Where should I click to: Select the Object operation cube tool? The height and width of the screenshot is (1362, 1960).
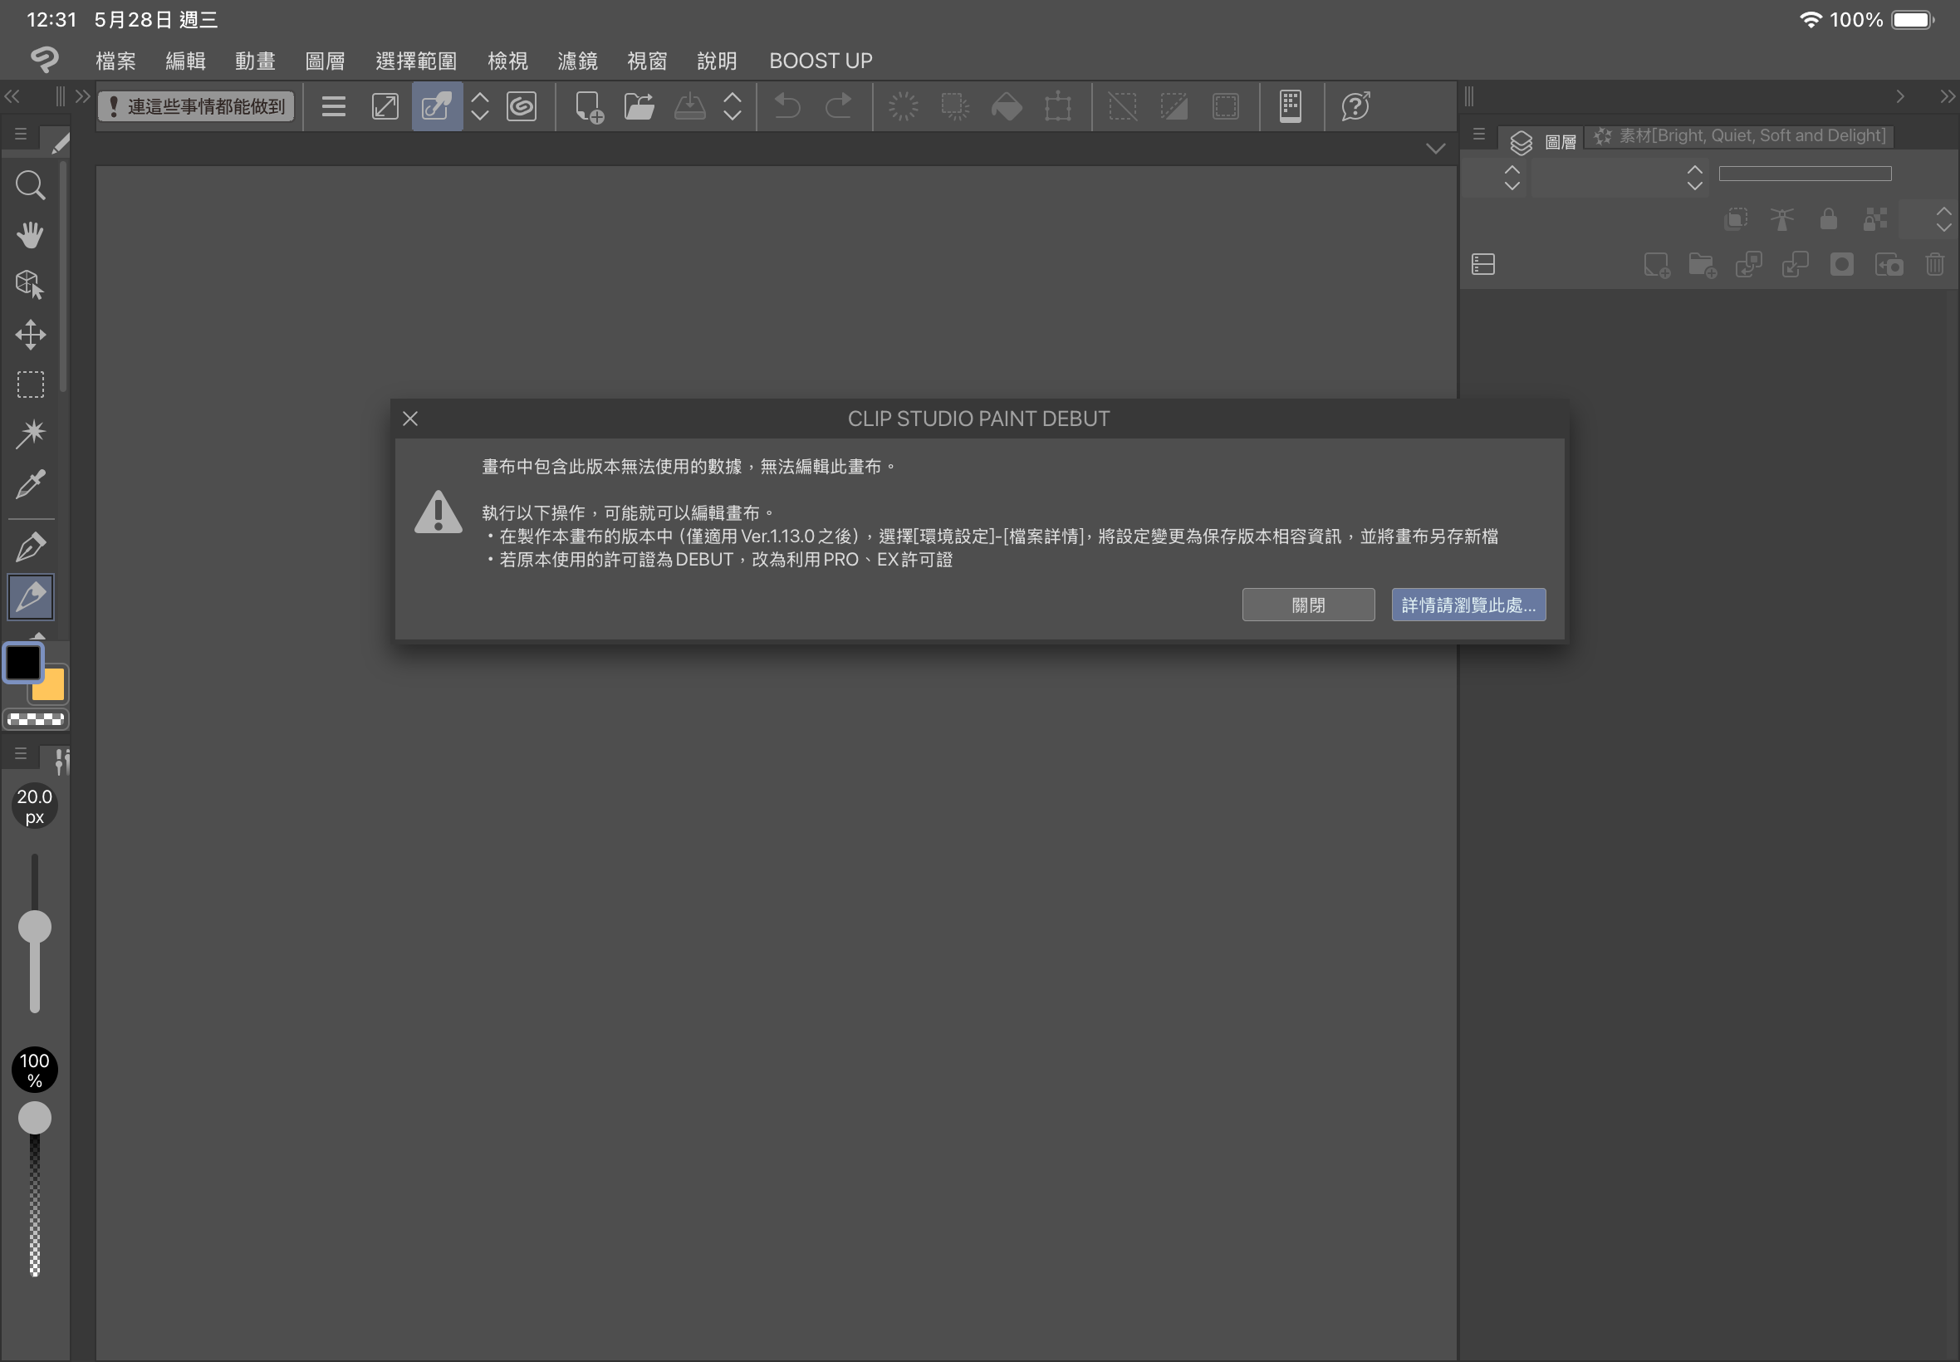tap(31, 284)
